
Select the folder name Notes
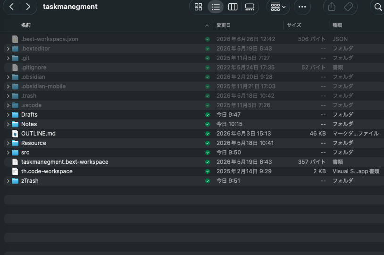(29, 124)
